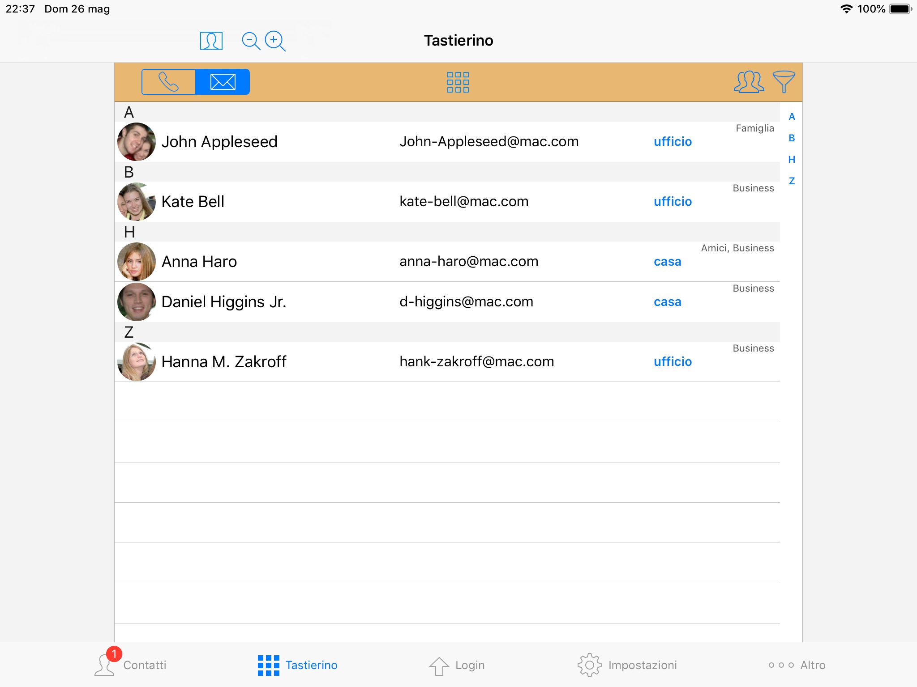
Task: Toggle the contacts group icon
Action: [x=749, y=81]
